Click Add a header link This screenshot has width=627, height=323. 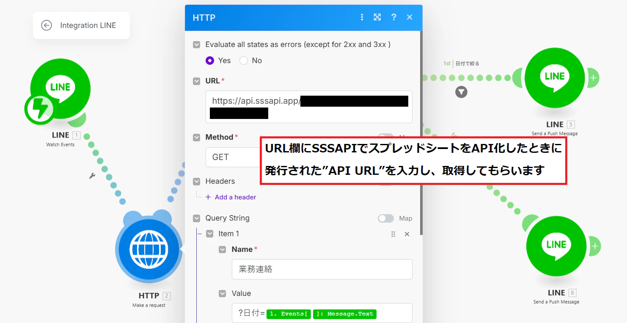[x=231, y=197]
